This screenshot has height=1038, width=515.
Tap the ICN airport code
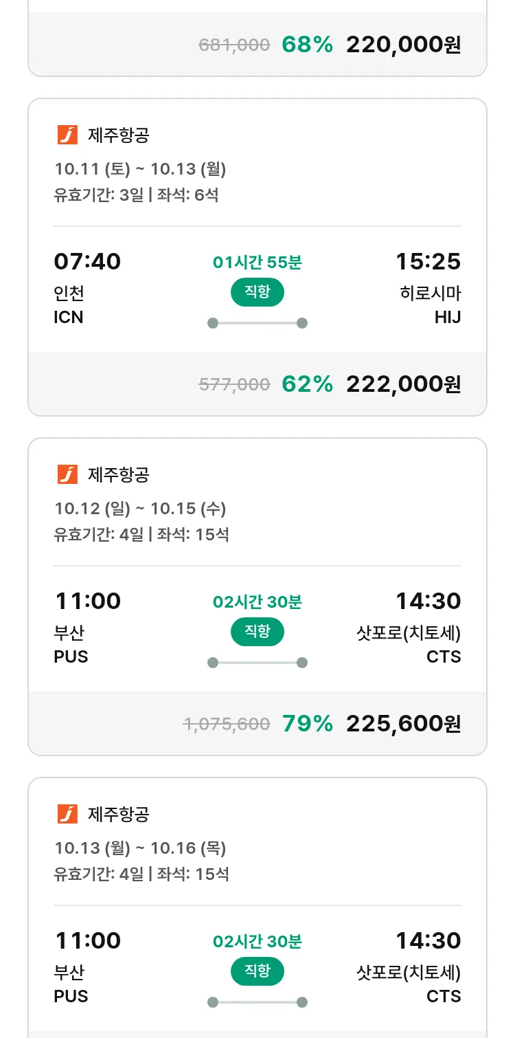(x=69, y=317)
